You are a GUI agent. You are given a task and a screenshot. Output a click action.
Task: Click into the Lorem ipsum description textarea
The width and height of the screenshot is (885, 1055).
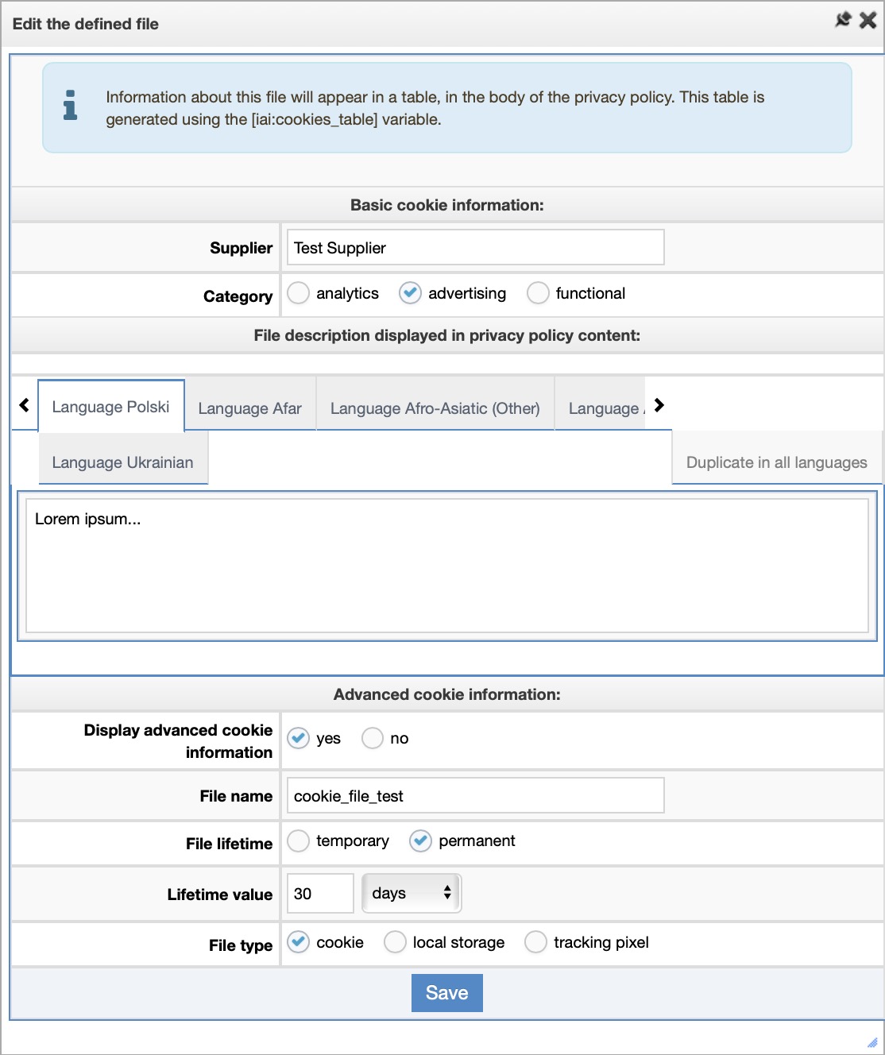coord(447,566)
